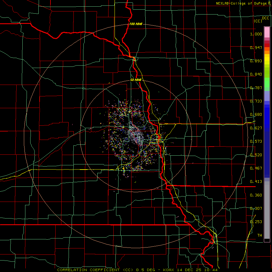Click the 0.947 scale value
Screen dimensions: 272x272
tap(256, 47)
